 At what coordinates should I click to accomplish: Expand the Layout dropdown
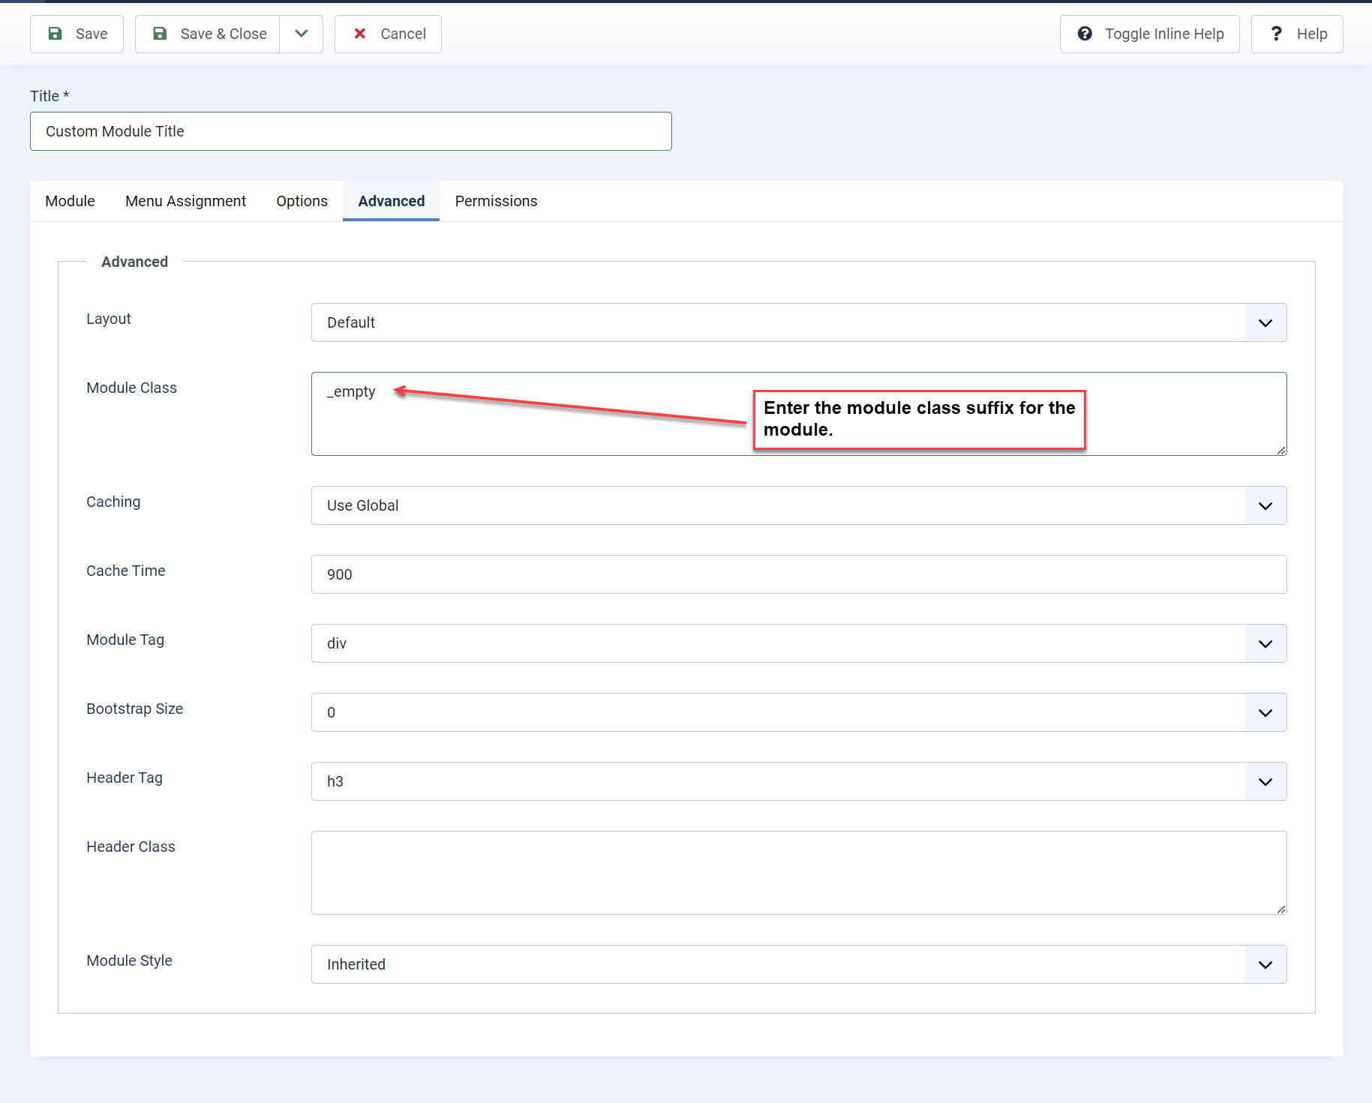coord(798,322)
